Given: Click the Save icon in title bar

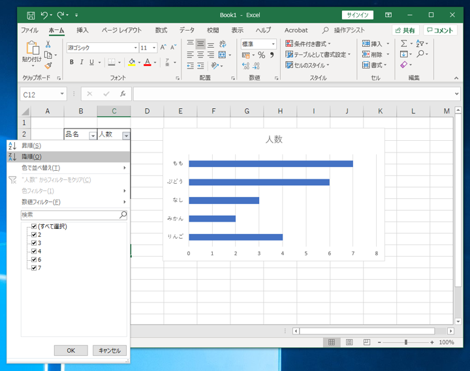Looking at the screenshot, I should point(31,15).
